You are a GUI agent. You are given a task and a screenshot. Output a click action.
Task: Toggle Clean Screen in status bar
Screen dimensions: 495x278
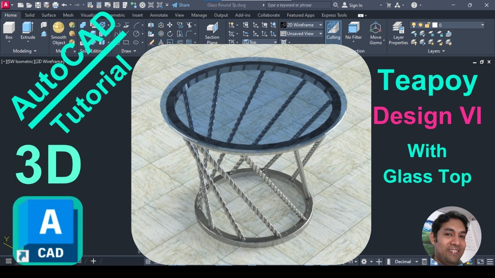coord(480,262)
